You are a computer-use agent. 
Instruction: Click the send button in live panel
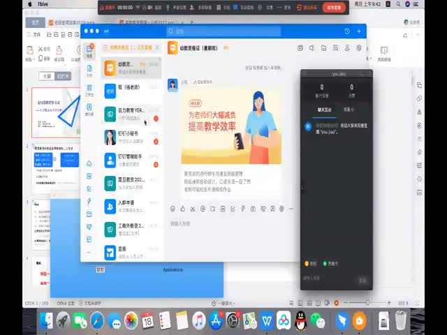[x=362, y=281]
